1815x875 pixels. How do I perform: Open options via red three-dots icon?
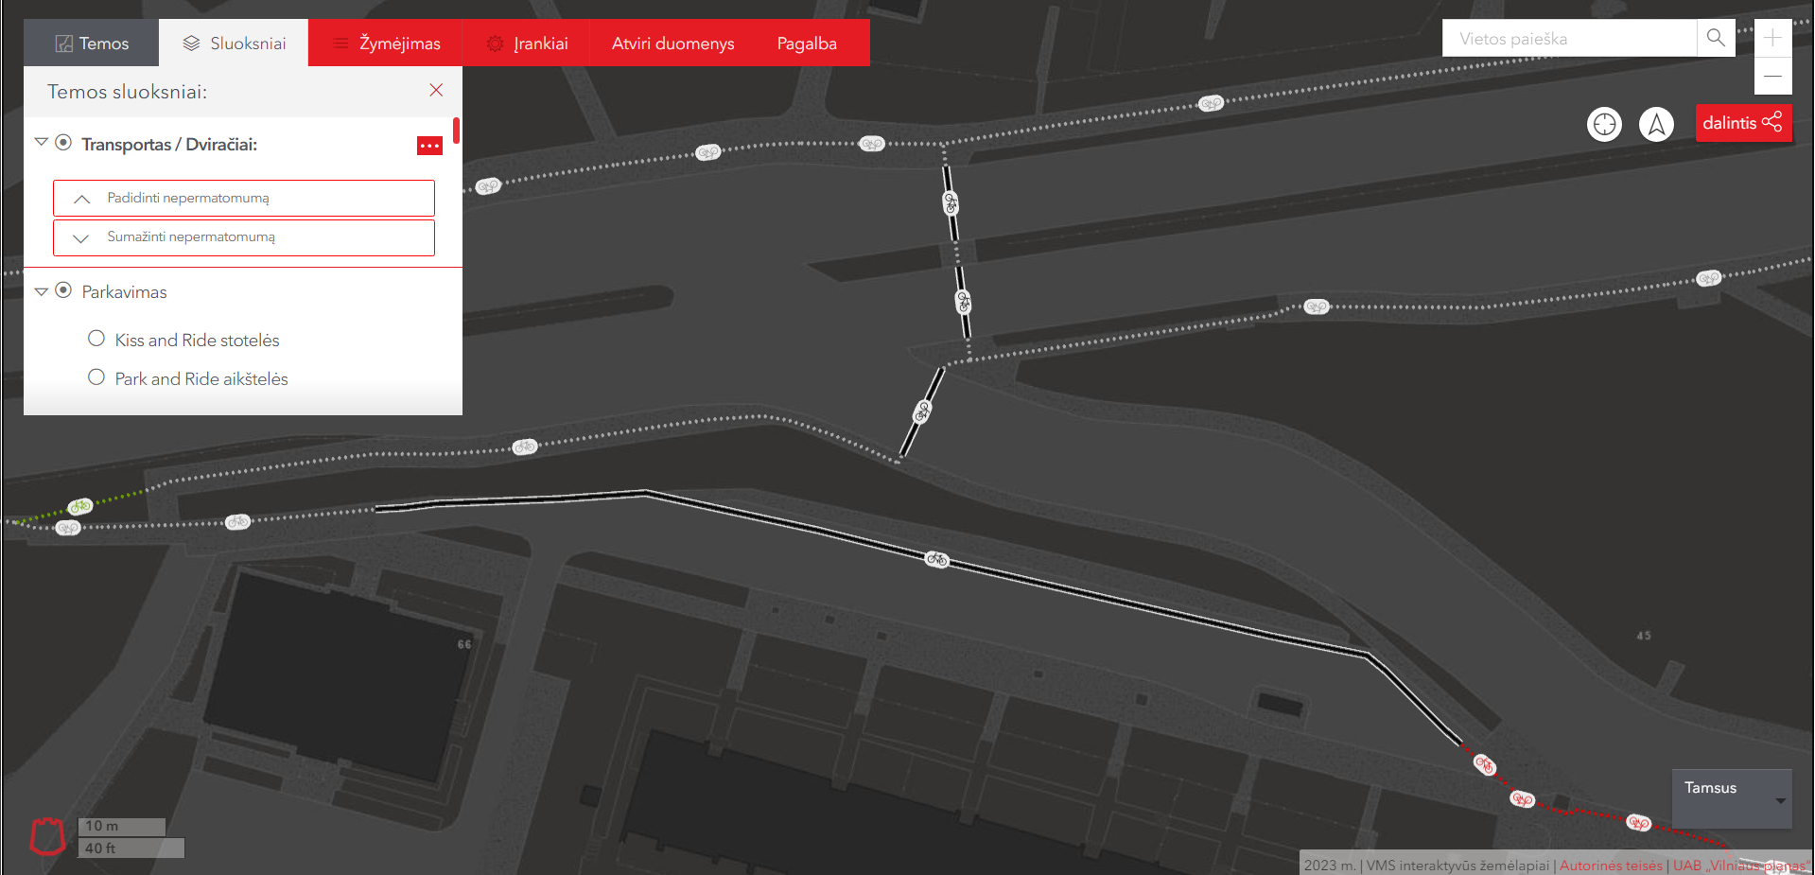pyautogui.click(x=429, y=145)
